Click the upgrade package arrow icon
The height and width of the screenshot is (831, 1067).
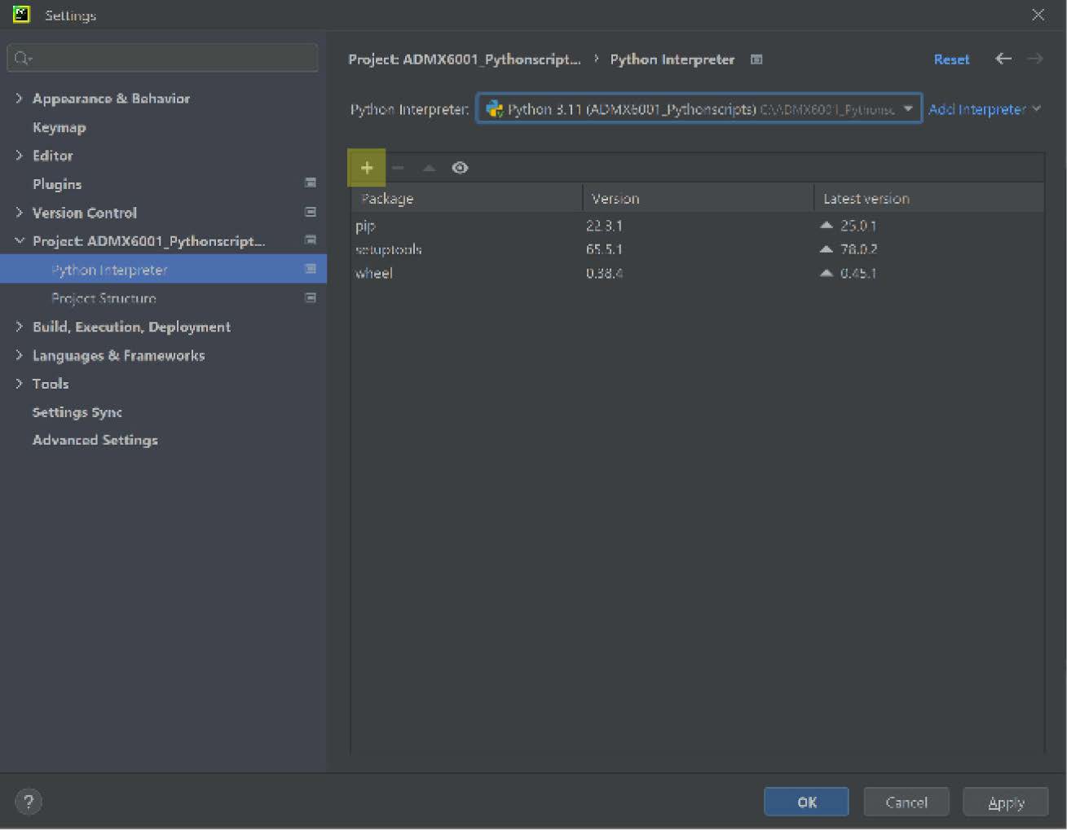(429, 168)
